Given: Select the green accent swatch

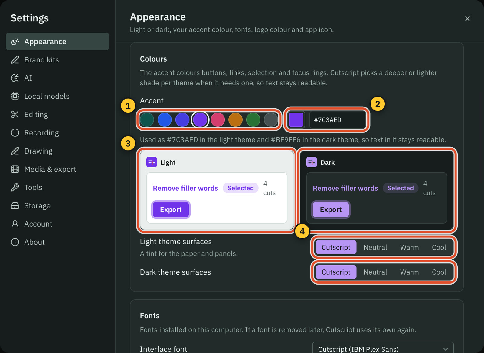Looking at the screenshot, I should click(x=253, y=120).
